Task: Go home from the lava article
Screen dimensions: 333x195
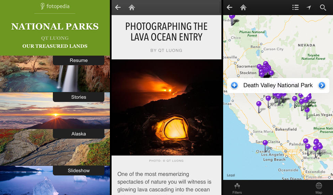Action: [132, 8]
